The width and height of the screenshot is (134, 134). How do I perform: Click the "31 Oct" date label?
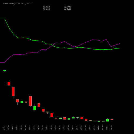13,128
